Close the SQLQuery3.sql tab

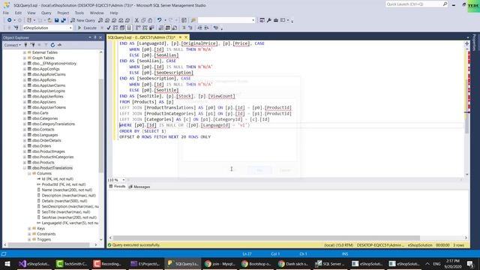[186, 37]
